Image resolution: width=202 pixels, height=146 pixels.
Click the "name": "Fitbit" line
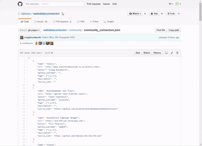coord(46,145)
